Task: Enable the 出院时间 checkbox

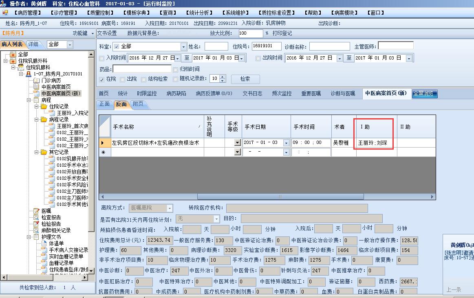Action: (258, 58)
